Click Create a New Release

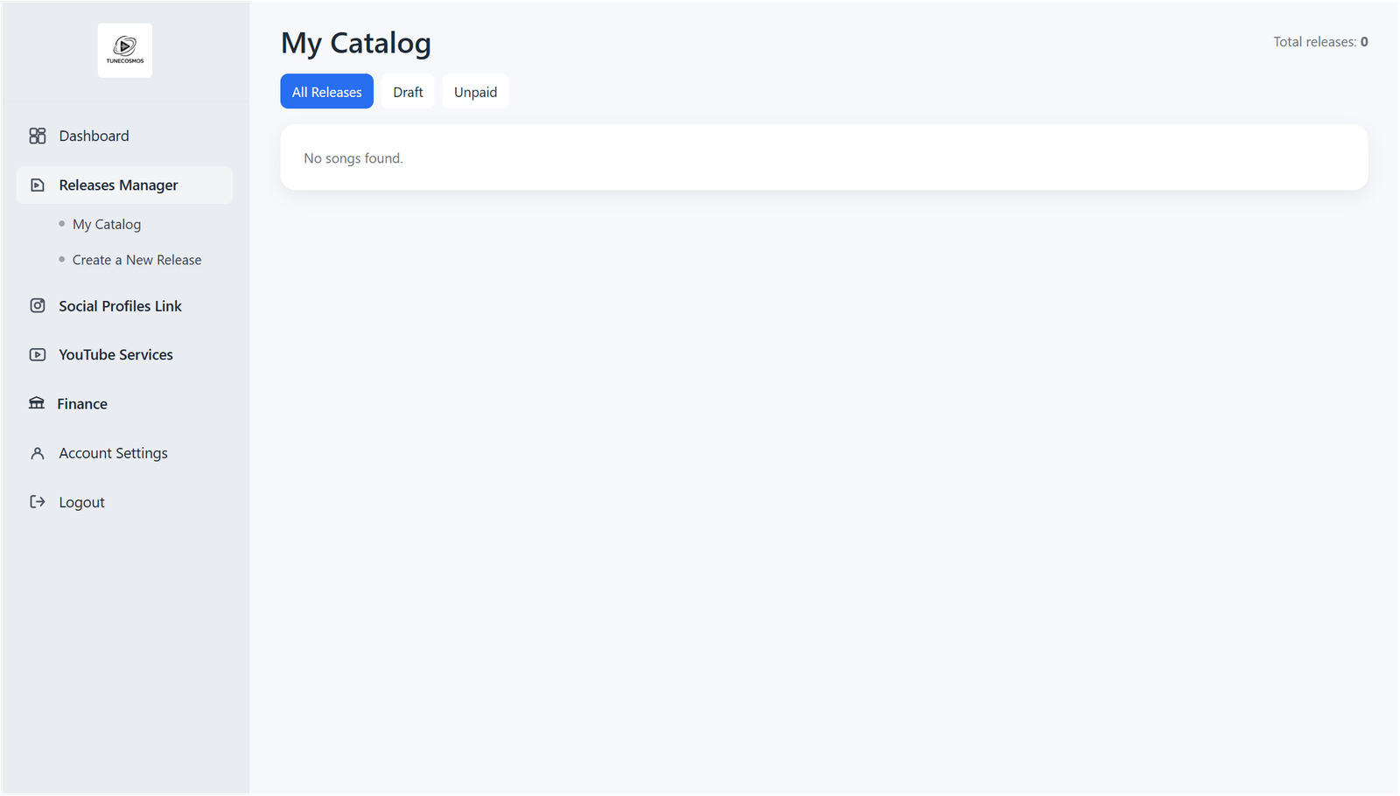pyautogui.click(x=136, y=259)
